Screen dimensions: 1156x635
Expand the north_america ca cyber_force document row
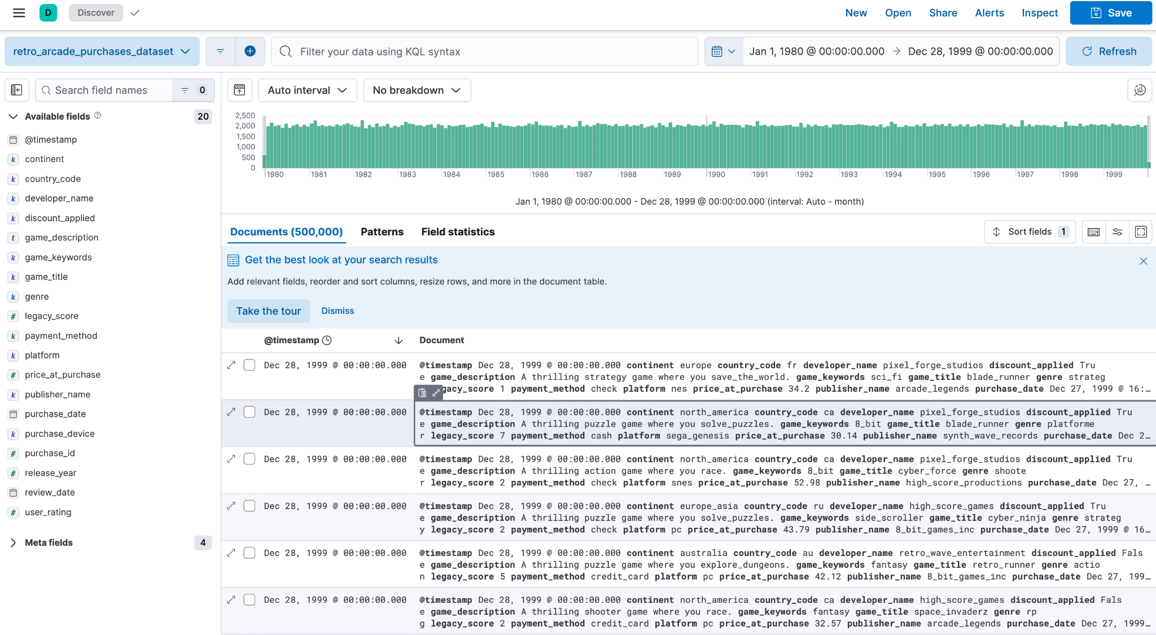coord(231,459)
